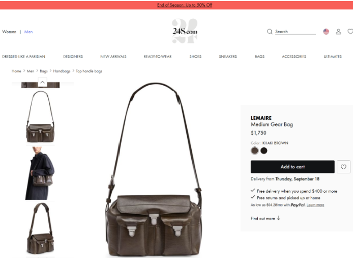
Task: Add the Medium Gear Bag to cart
Action: [x=292, y=167]
